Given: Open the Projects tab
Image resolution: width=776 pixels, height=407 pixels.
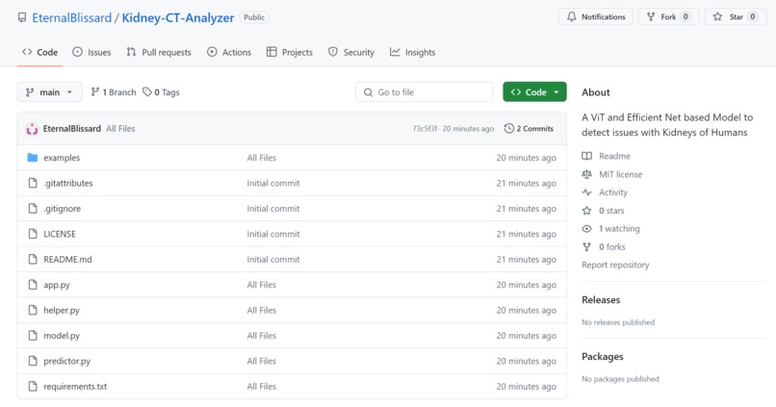Looking at the screenshot, I should click(x=290, y=52).
